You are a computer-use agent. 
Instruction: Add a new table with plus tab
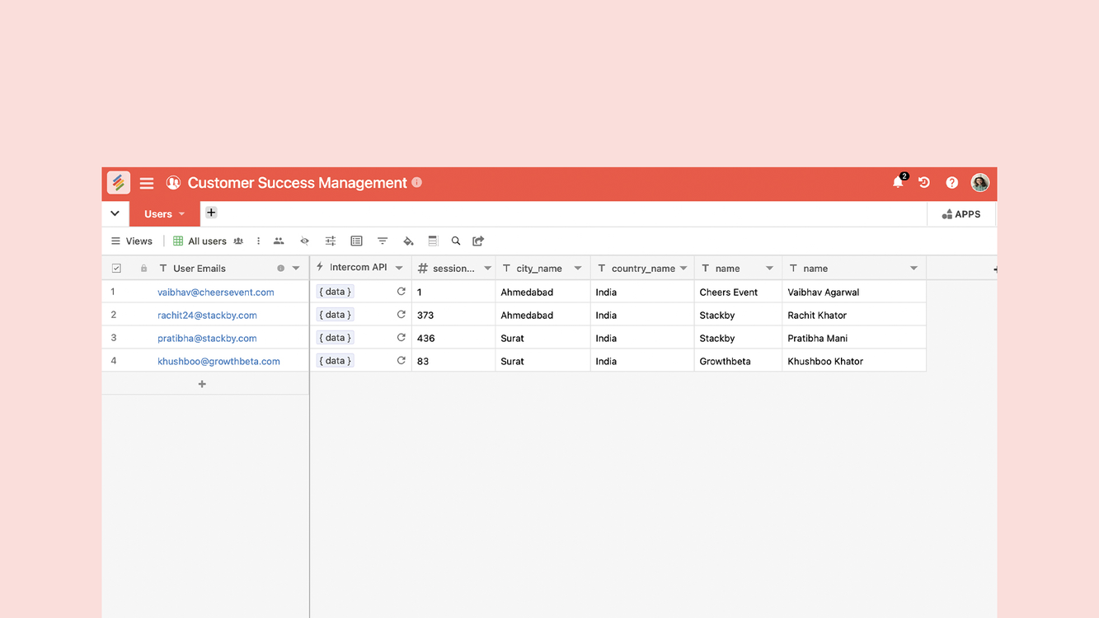[211, 213]
